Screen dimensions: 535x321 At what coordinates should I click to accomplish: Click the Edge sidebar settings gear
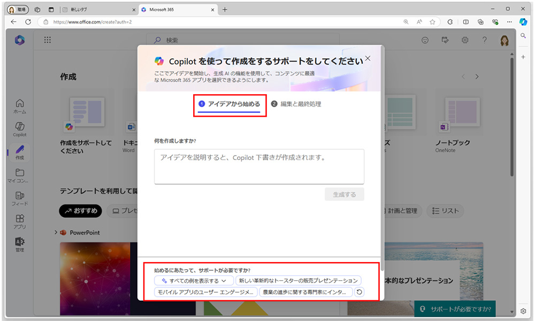[x=523, y=311]
